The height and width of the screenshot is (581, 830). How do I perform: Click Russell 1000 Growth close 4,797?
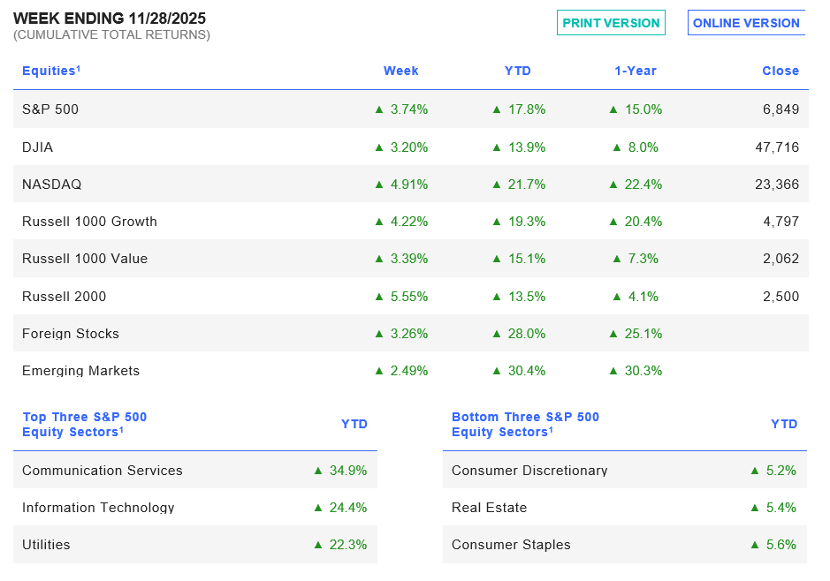781,222
